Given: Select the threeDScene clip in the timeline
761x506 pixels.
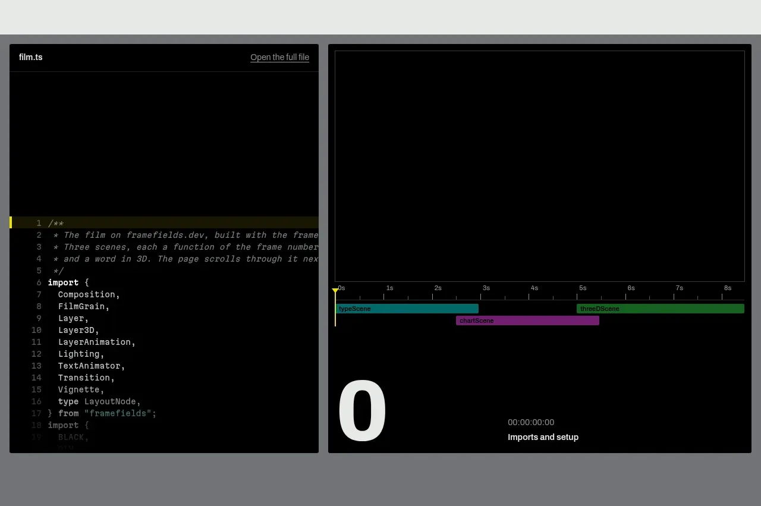Looking at the screenshot, I should tap(660, 309).
